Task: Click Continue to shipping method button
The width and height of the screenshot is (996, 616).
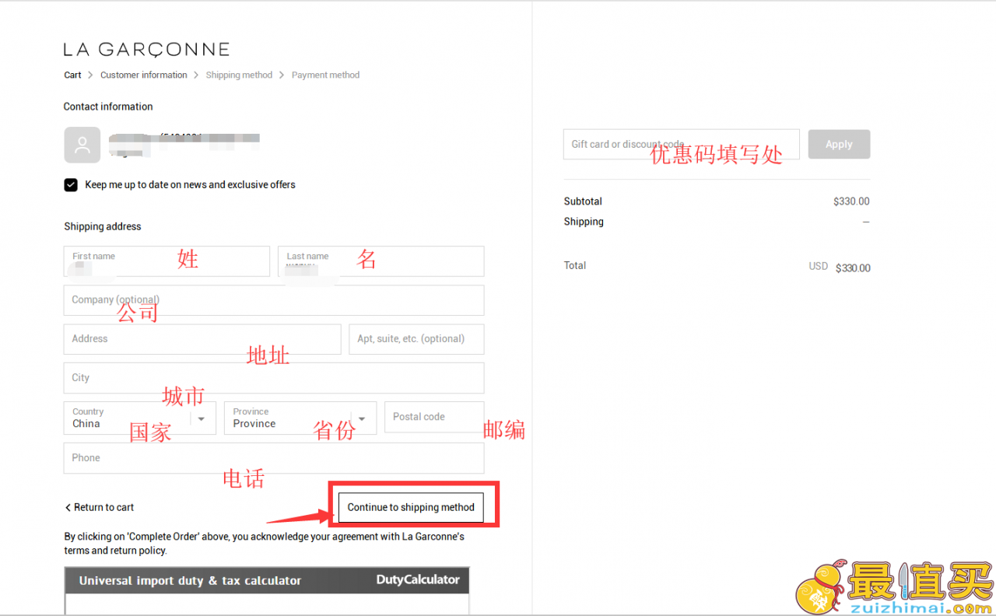Action: click(411, 507)
